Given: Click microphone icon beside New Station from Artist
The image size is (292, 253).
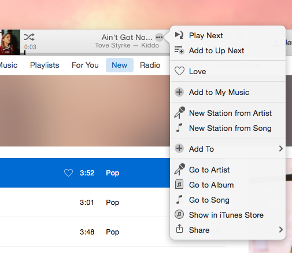Looking at the screenshot, I should click(x=179, y=112).
